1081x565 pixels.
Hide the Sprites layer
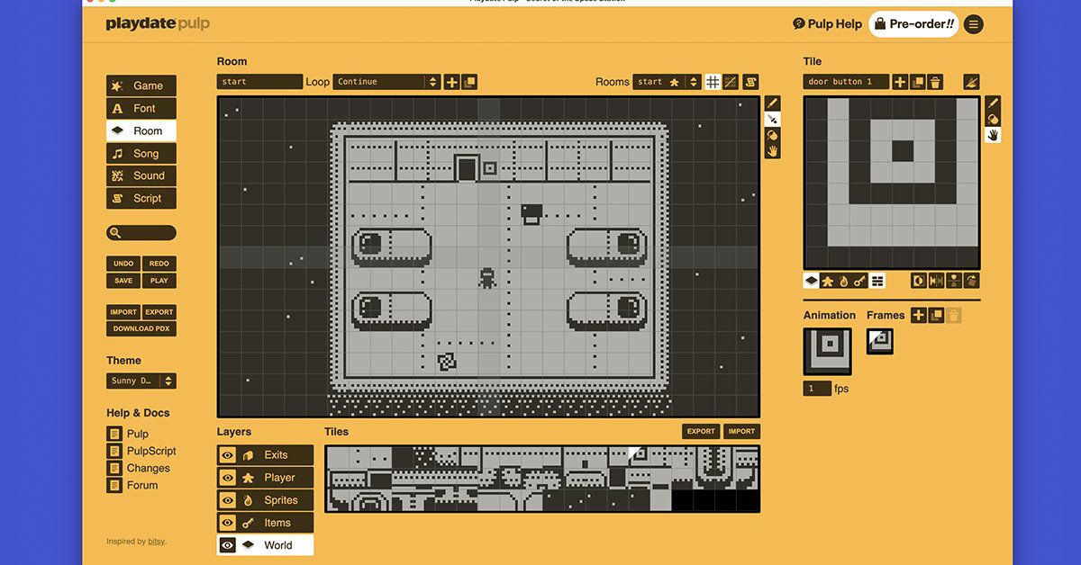point(228,500)
